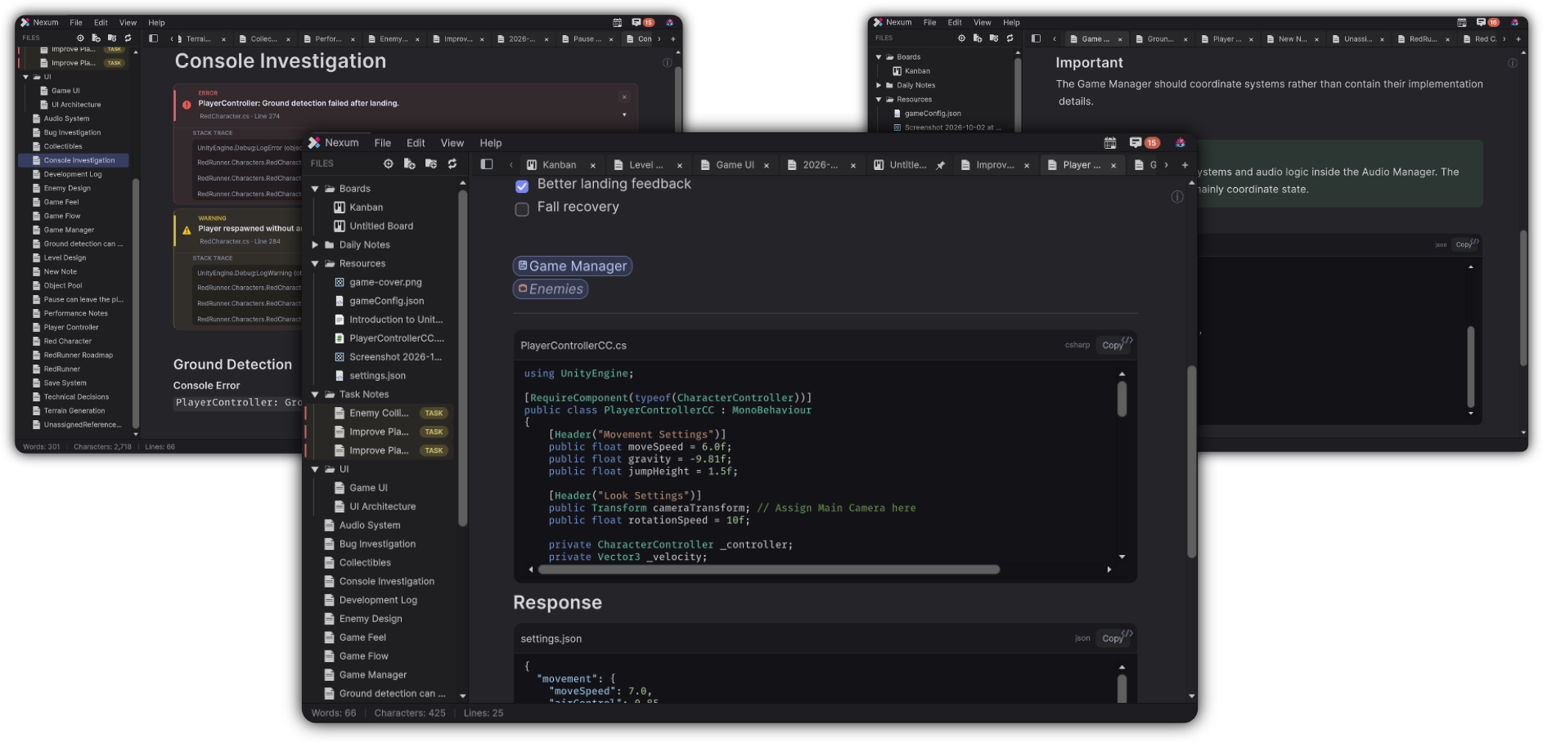Collapse the Resources folder in front window

pyautogui.click(x=315, y=264)
